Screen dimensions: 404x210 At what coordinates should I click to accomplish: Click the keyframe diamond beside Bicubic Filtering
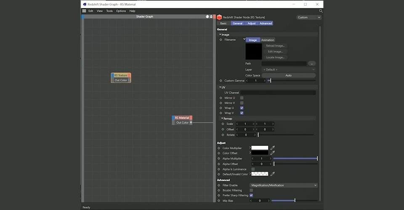(219, 190)
